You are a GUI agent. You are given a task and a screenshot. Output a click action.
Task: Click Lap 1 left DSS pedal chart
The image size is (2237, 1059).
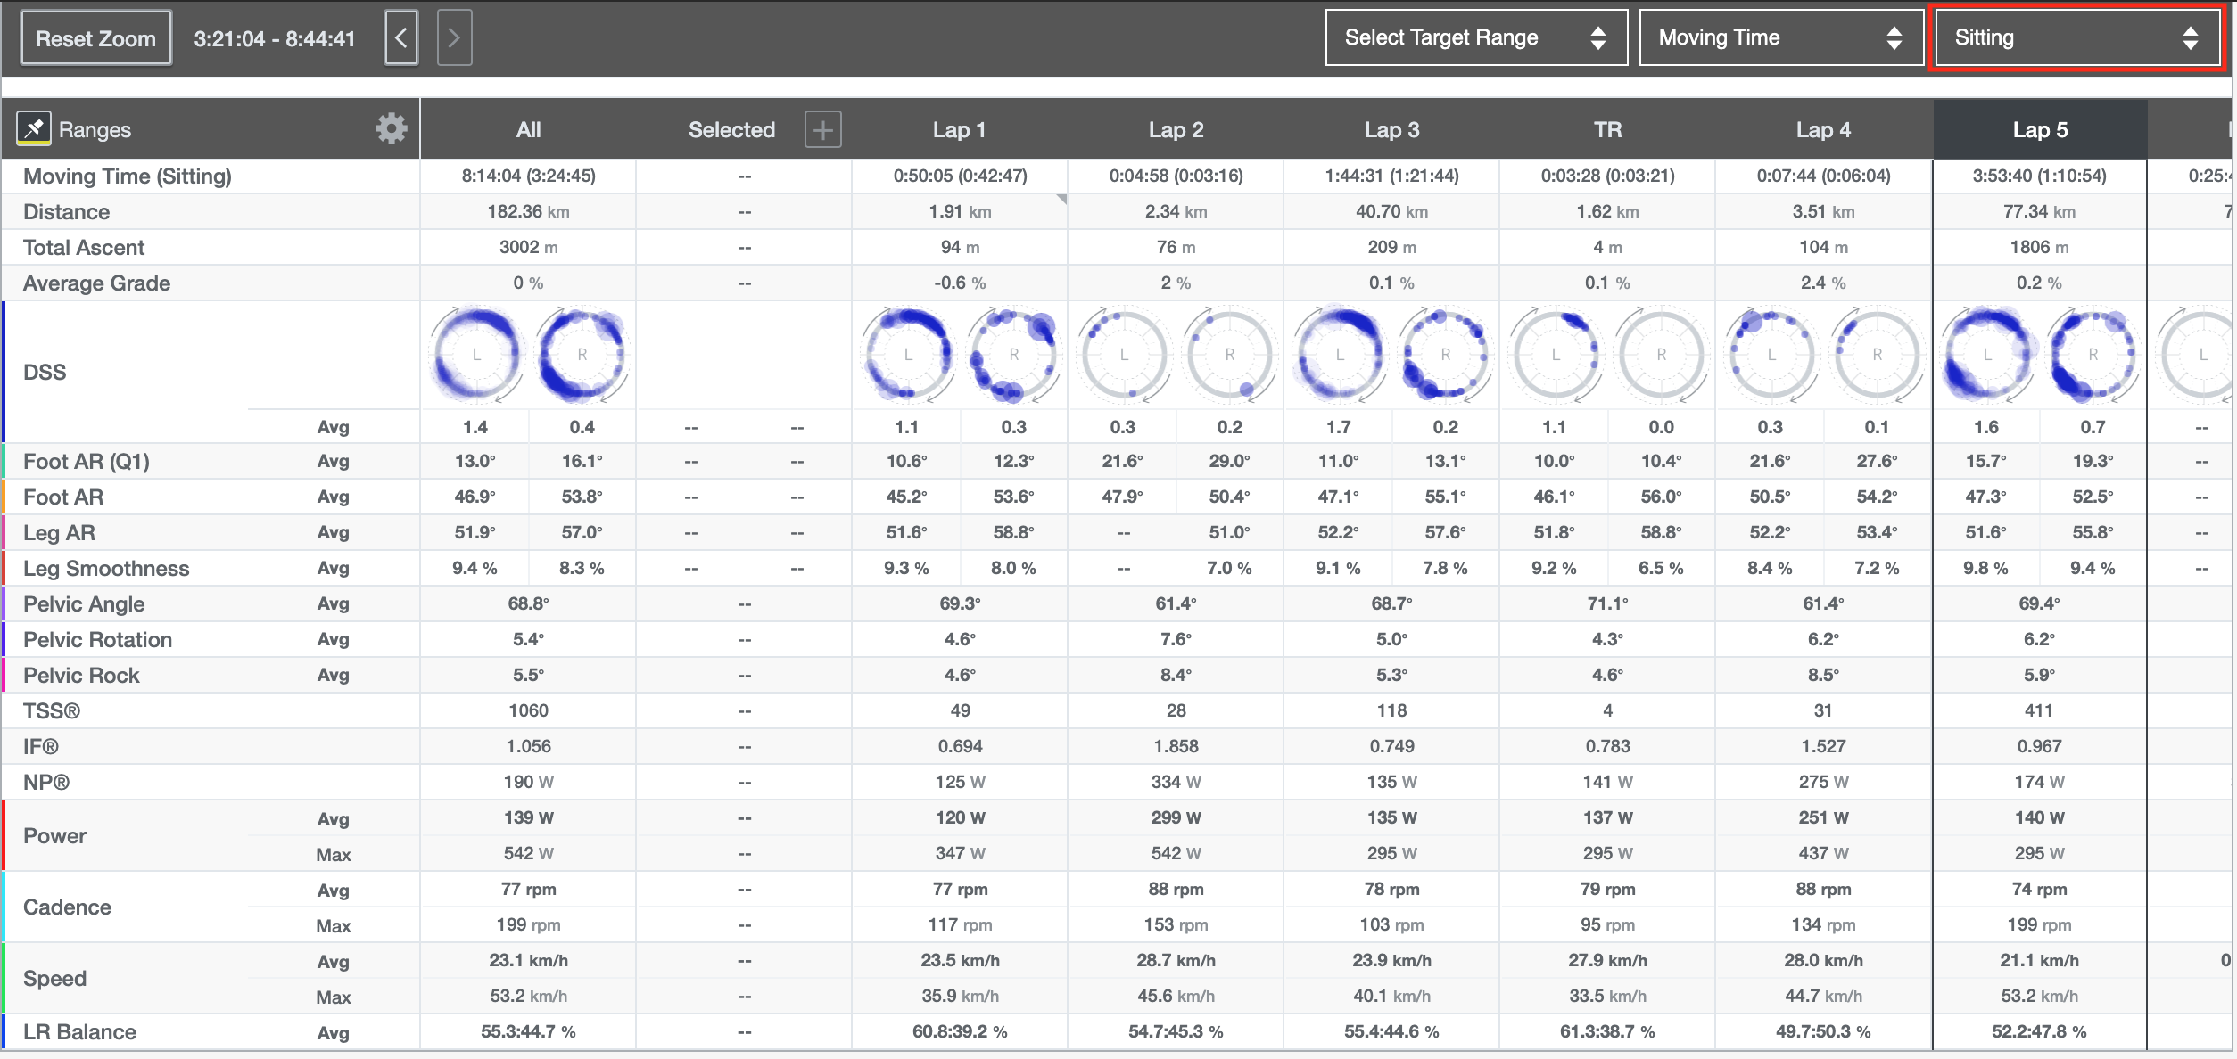pos(908,354)
